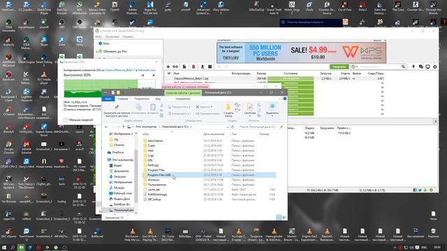
Task: Click the magnifier search icon in uTorrent
Action: pos(403,67)
